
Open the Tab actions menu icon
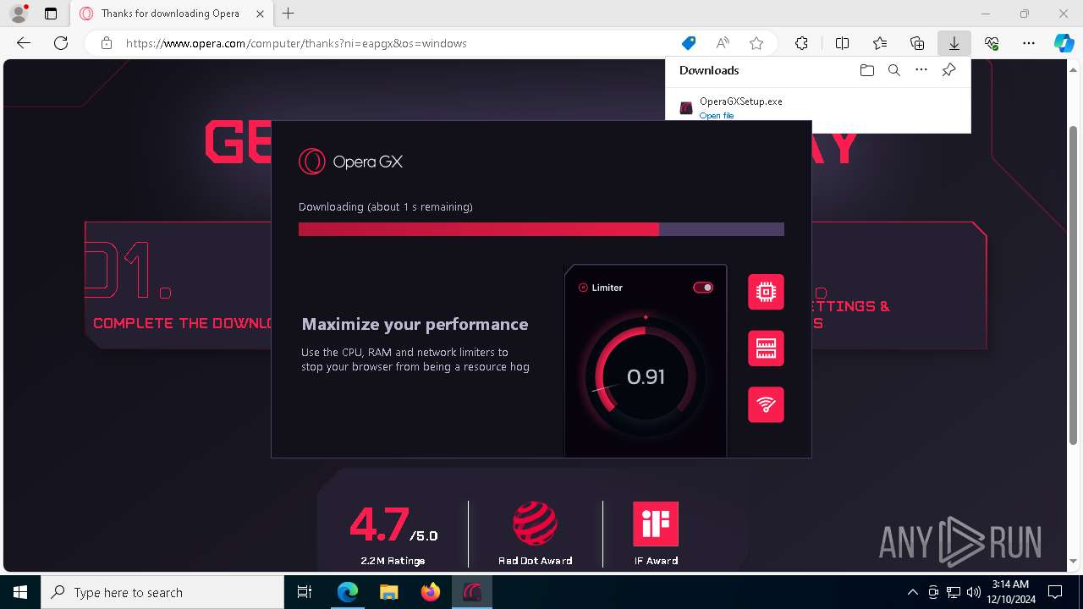click(x=51, y=14)
